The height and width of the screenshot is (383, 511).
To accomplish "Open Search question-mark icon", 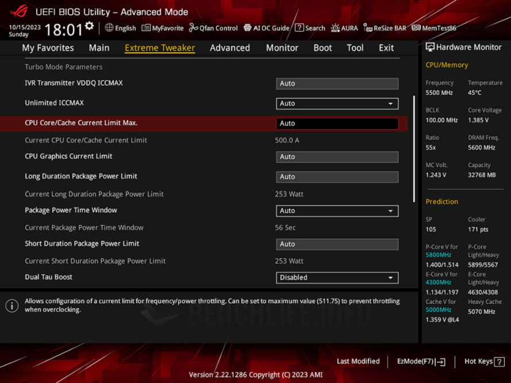I will pyautogui.click(x=299, y=28).
